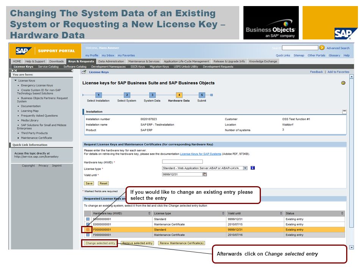
Task: Open the Data Administration tab
Action: pos(111,61)
